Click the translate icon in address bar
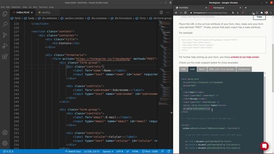 tap(233, 13)
